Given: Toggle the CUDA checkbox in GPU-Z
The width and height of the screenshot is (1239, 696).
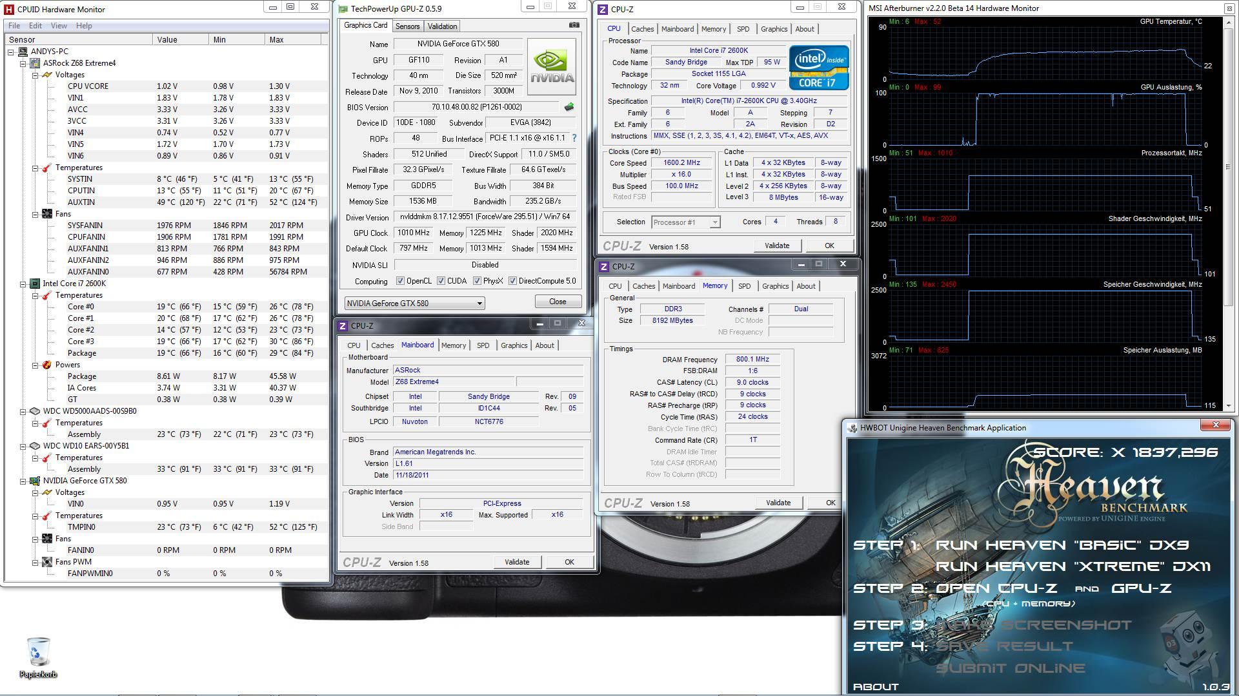Looking at the screenshot, I should click(441, 281).
